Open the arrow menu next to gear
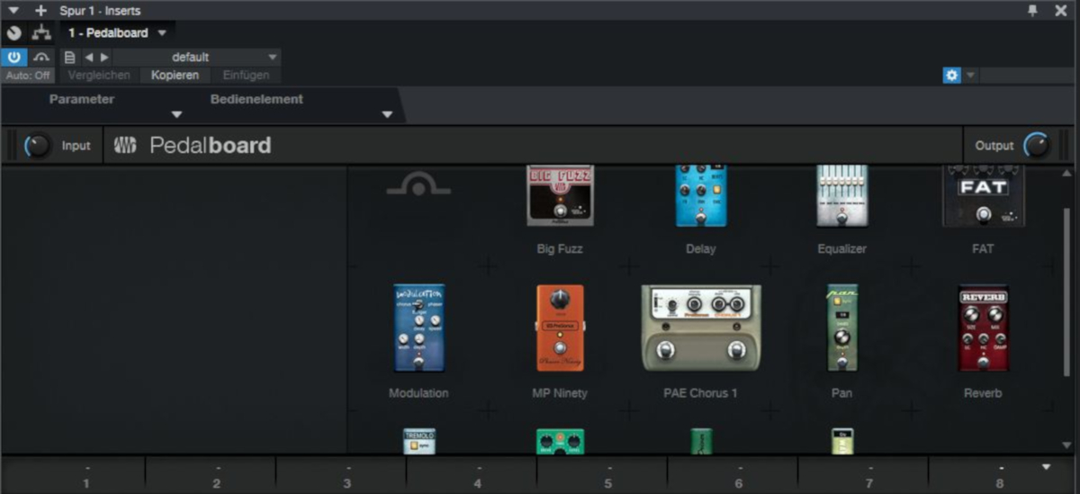This screenshot has width=1080, height=494. pos(970,76)
